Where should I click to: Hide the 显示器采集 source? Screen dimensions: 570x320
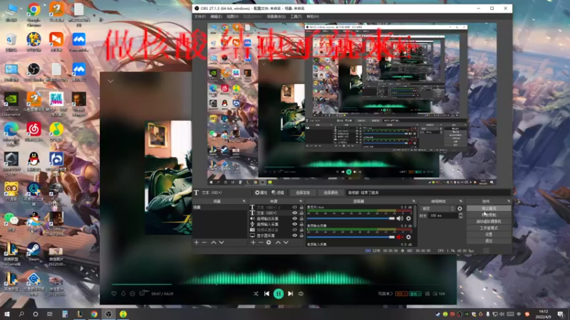pyautogui.click(x=294, y=235)
